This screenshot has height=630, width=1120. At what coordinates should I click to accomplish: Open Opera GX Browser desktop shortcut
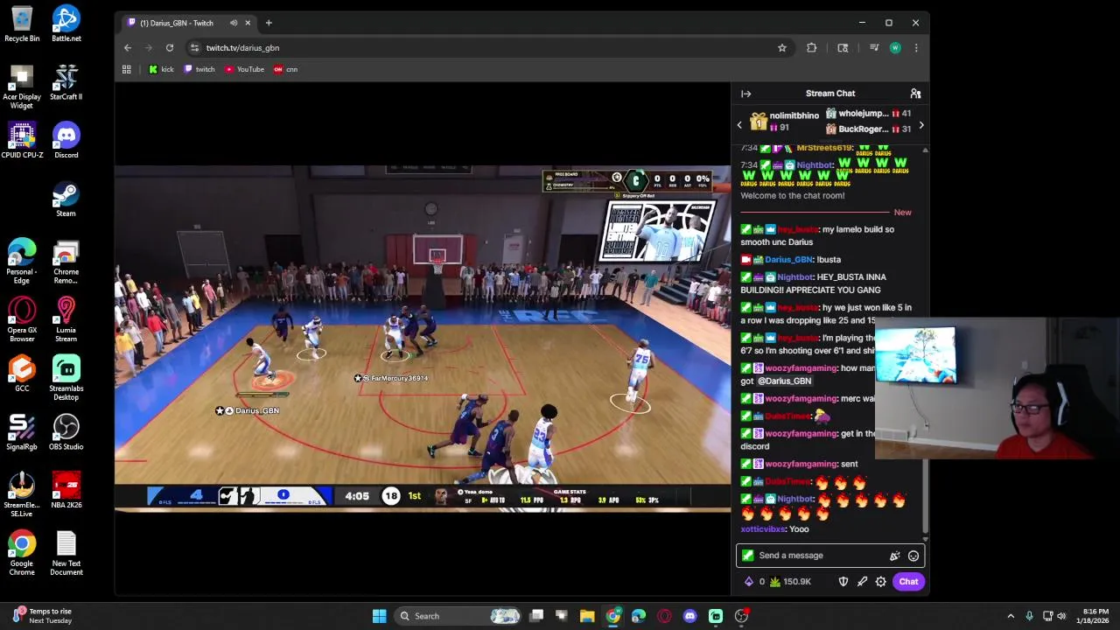[22, 319]
